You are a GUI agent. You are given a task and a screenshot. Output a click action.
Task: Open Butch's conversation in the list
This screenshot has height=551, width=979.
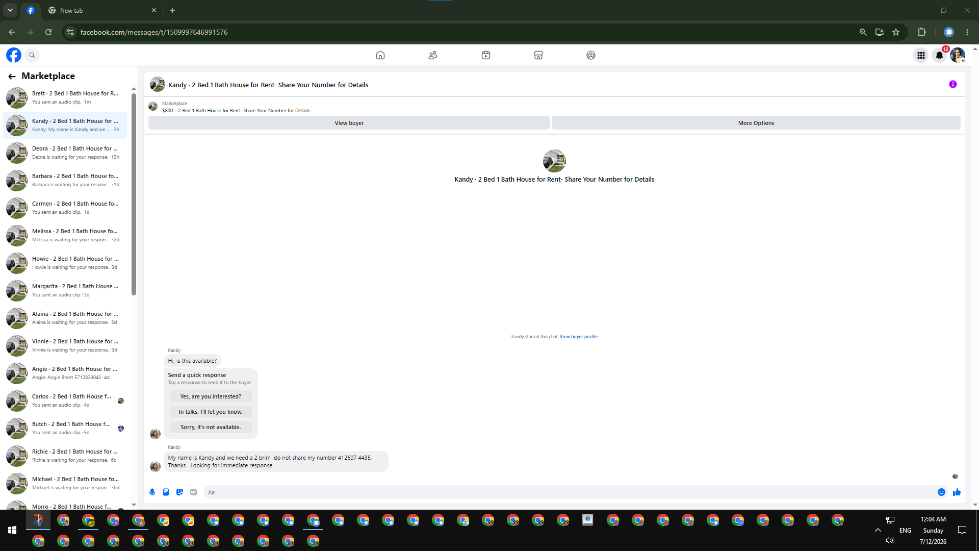click(65, 429)
